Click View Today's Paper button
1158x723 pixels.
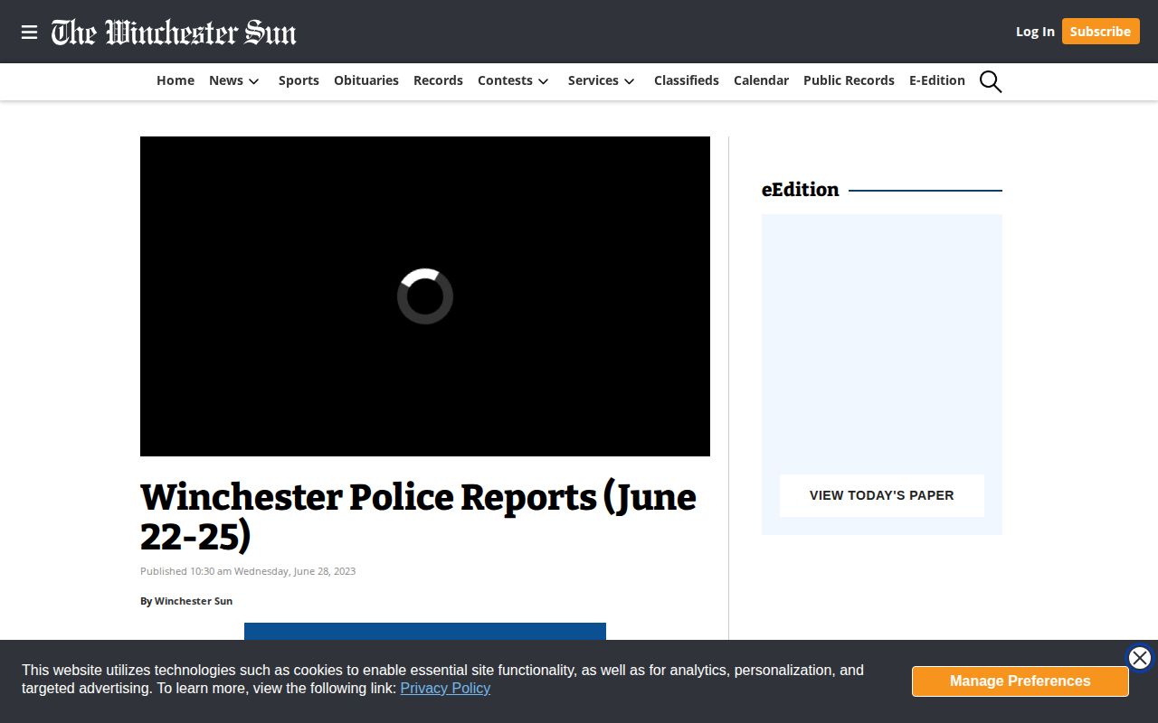point(882,495)
